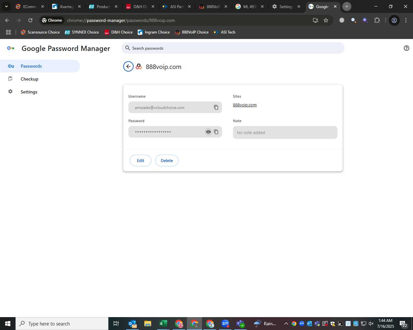413x330 pixels.
Task: Reload the current page
Action: click(x=30, y=20)
